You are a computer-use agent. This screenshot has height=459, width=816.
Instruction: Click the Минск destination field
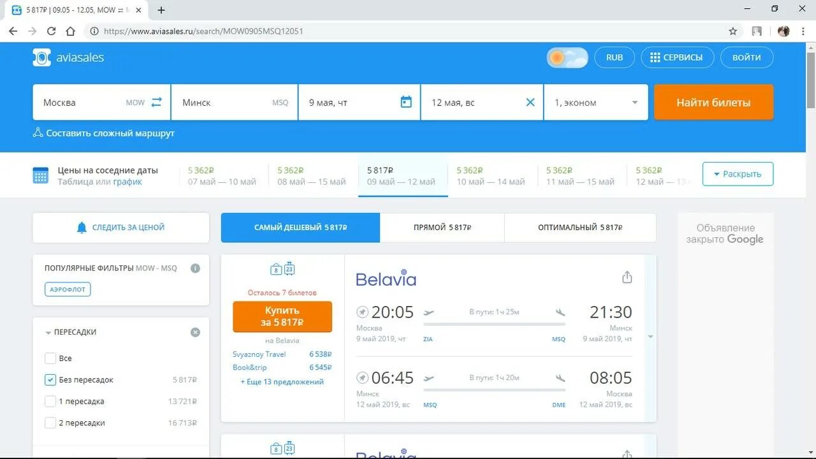(x=235, y=102)
